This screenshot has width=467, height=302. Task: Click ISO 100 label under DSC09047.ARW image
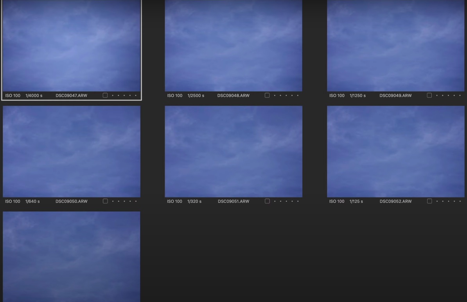13,96
